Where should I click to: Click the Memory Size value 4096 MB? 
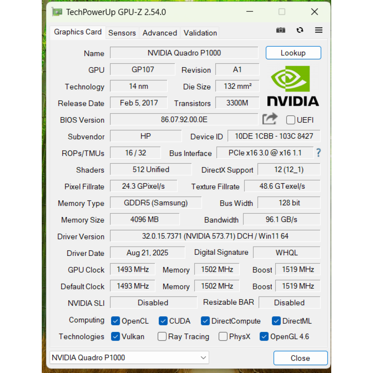[x=145, y=219]
